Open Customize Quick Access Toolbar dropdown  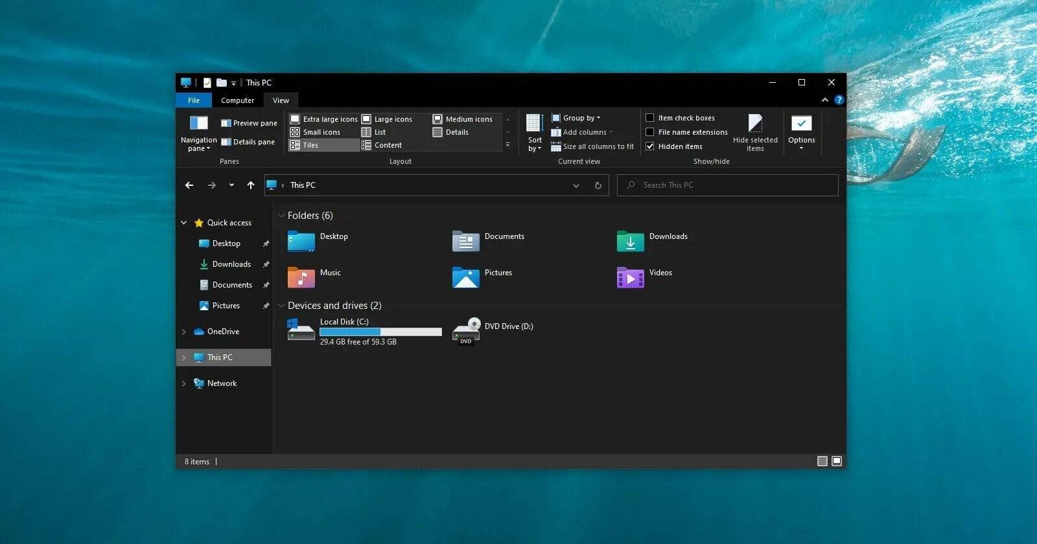[x=234, y=83]
